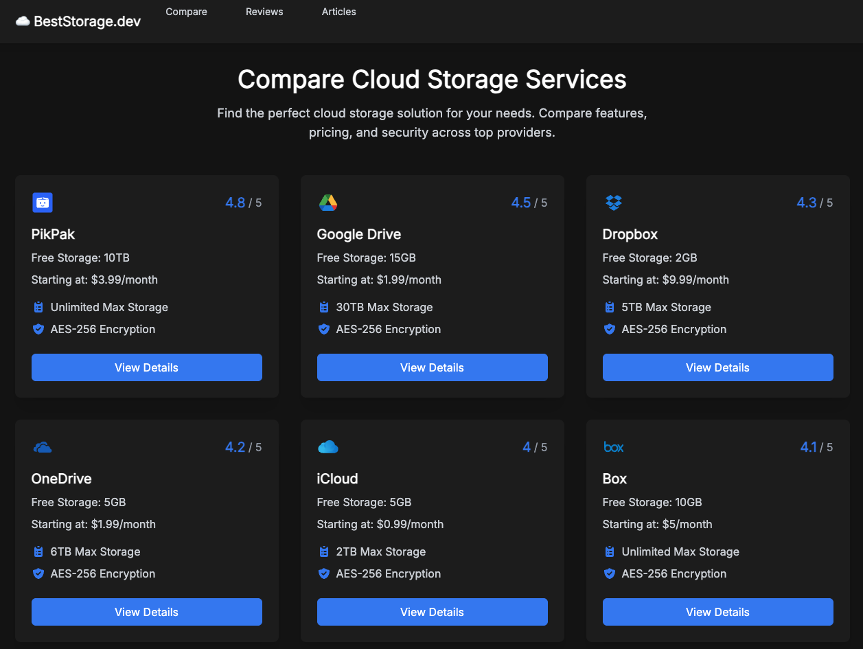
Task: Click 'Free Storage: 15GB' text
Action: pyautogui.click(x=367, y=258)
